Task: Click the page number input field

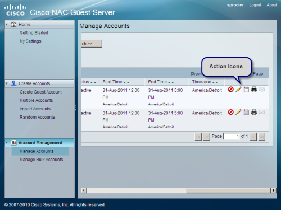Action: pos(232,136)
